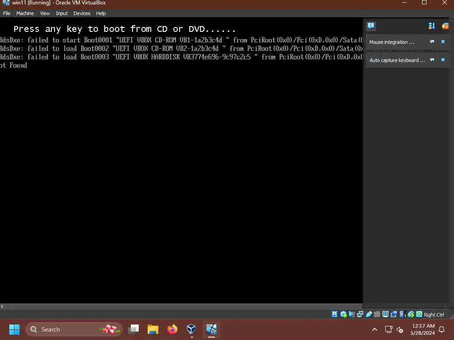Image resolution: width=454 pixels, height=340 pixels.
Task: Click the VM window horizontal scrollbar track
Action: [183, 306]
